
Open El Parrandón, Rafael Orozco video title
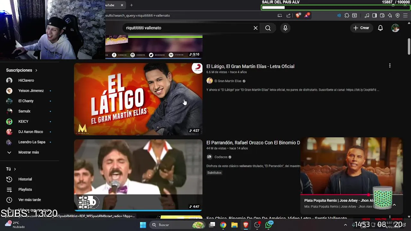tap(253, 143)
